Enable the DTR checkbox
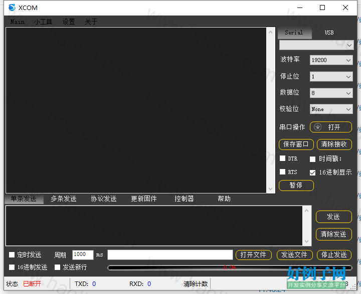 coord(282,158)
